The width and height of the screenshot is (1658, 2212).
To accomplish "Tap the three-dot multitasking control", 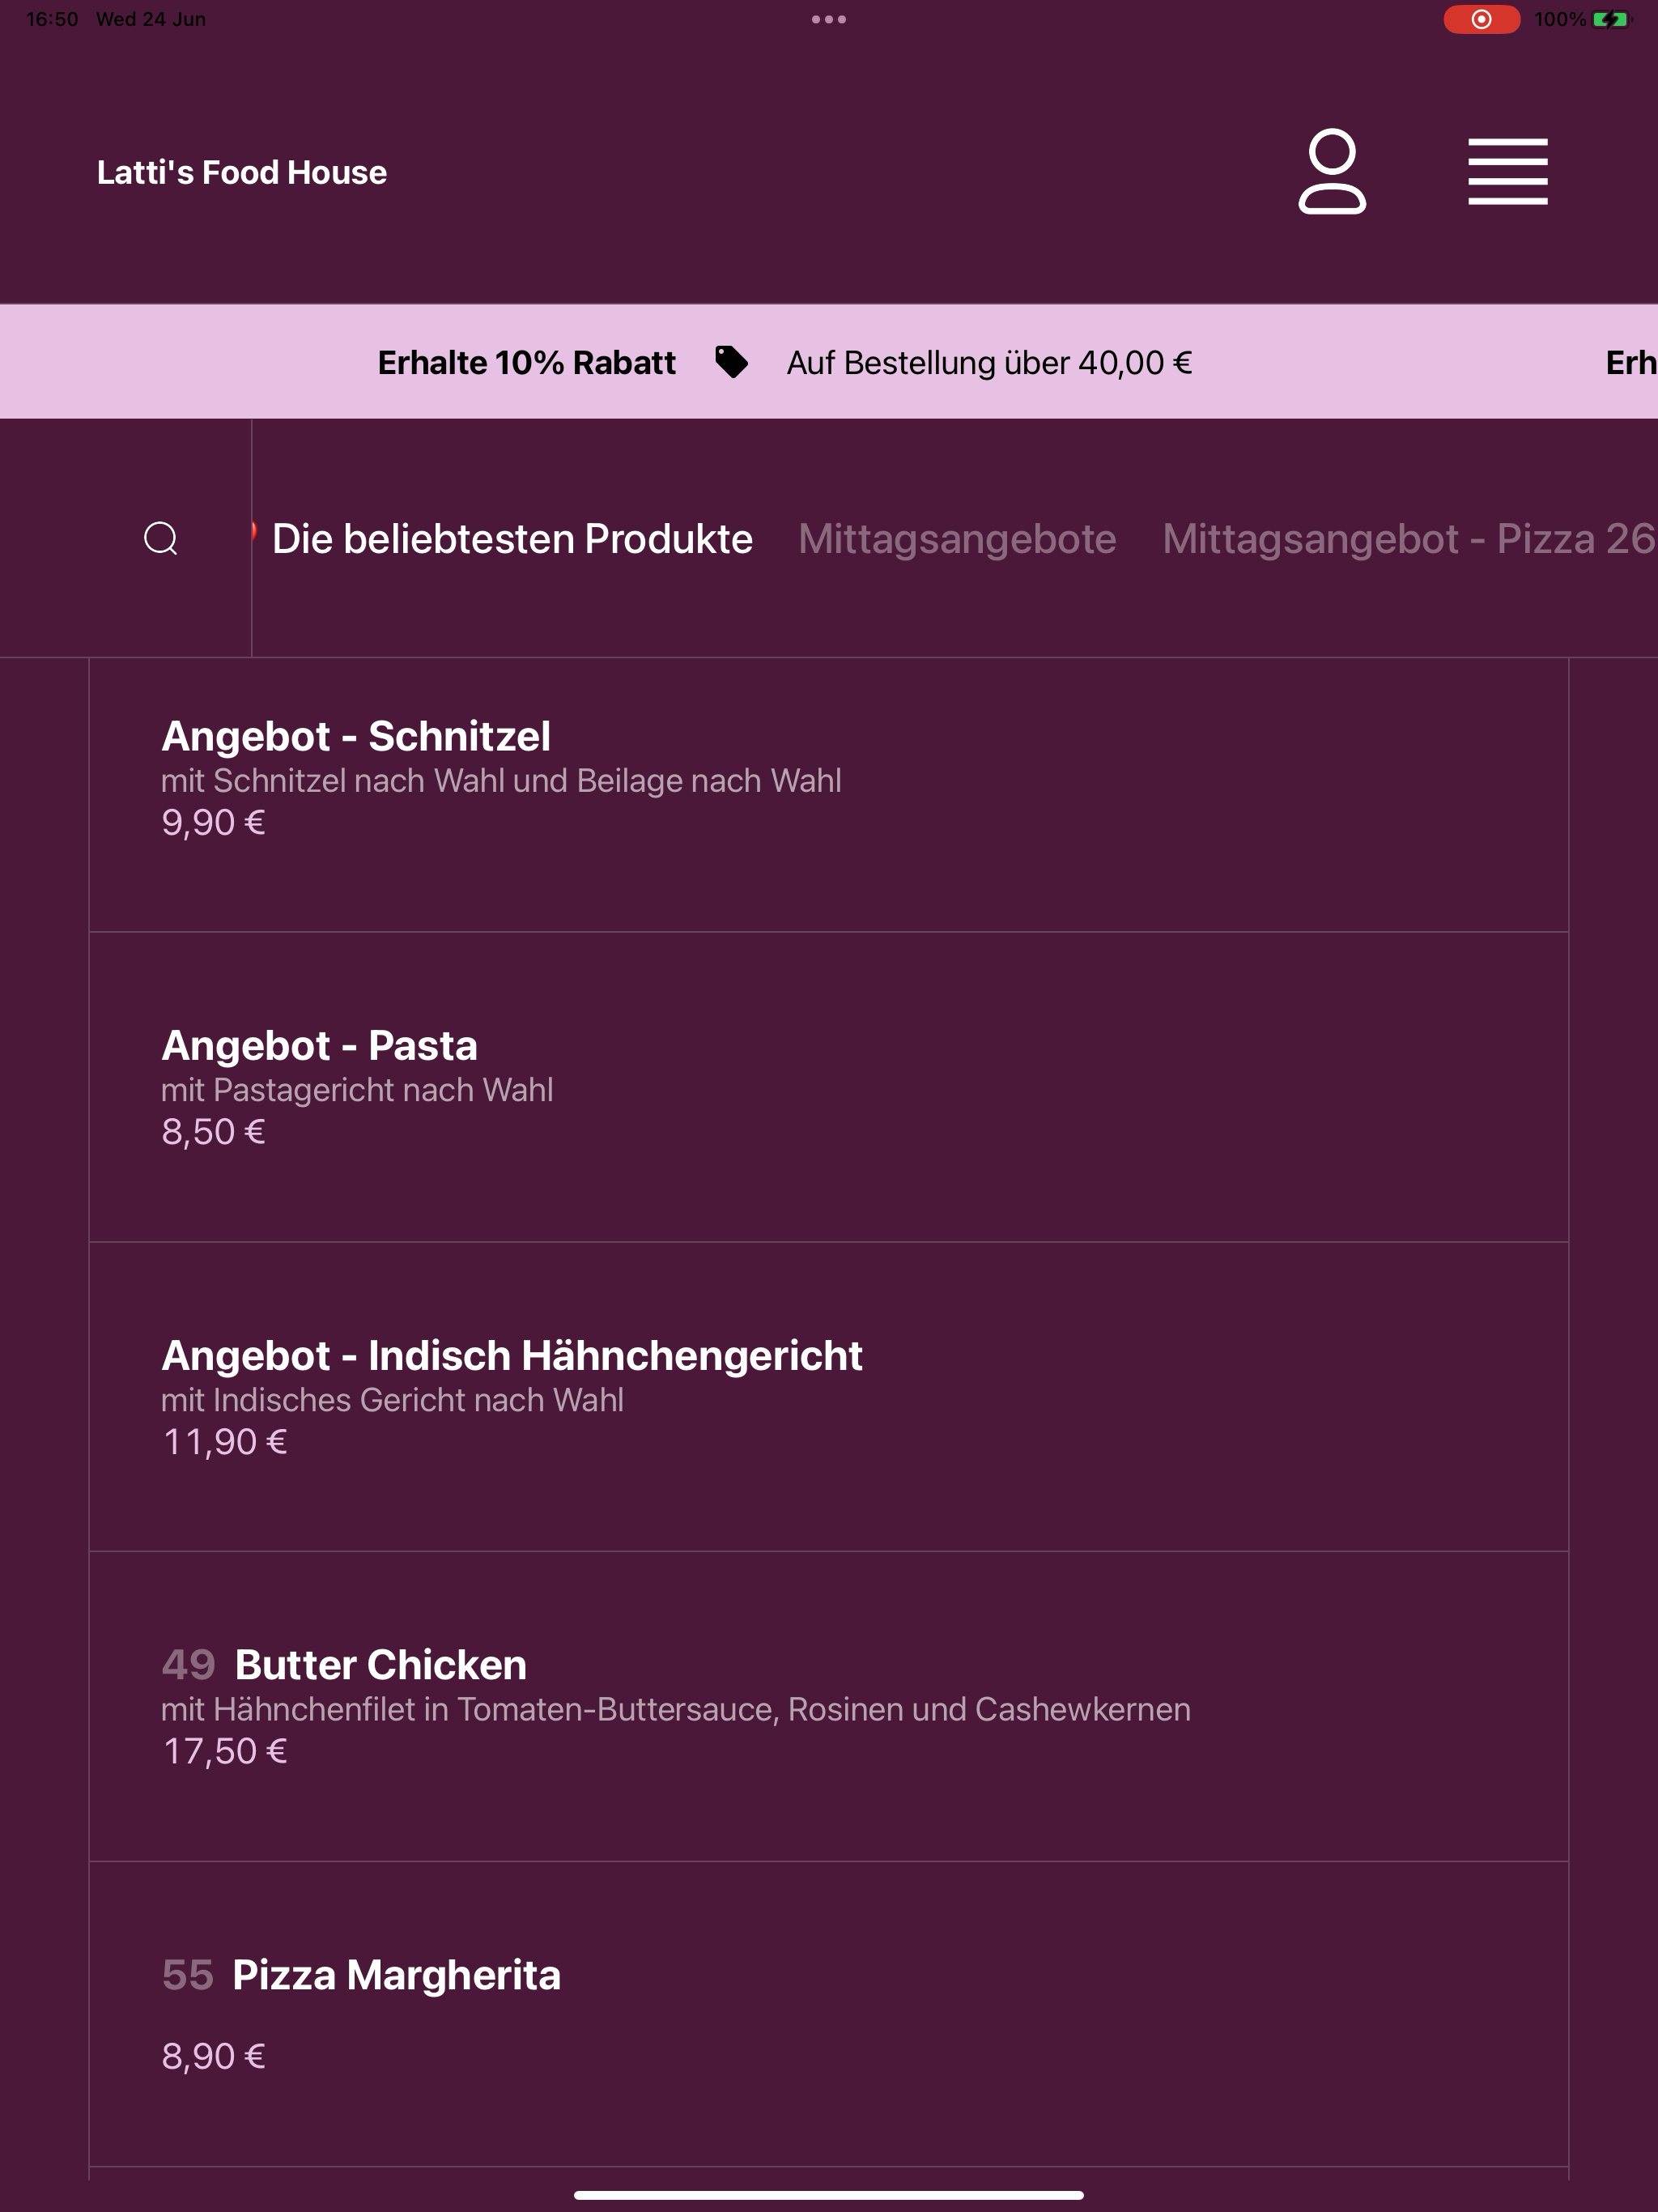I will (829, 19).
